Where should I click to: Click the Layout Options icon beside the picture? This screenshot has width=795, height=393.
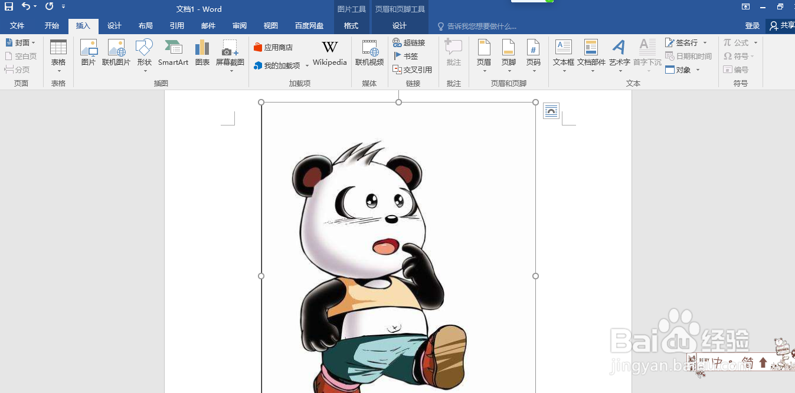point(551,111)
